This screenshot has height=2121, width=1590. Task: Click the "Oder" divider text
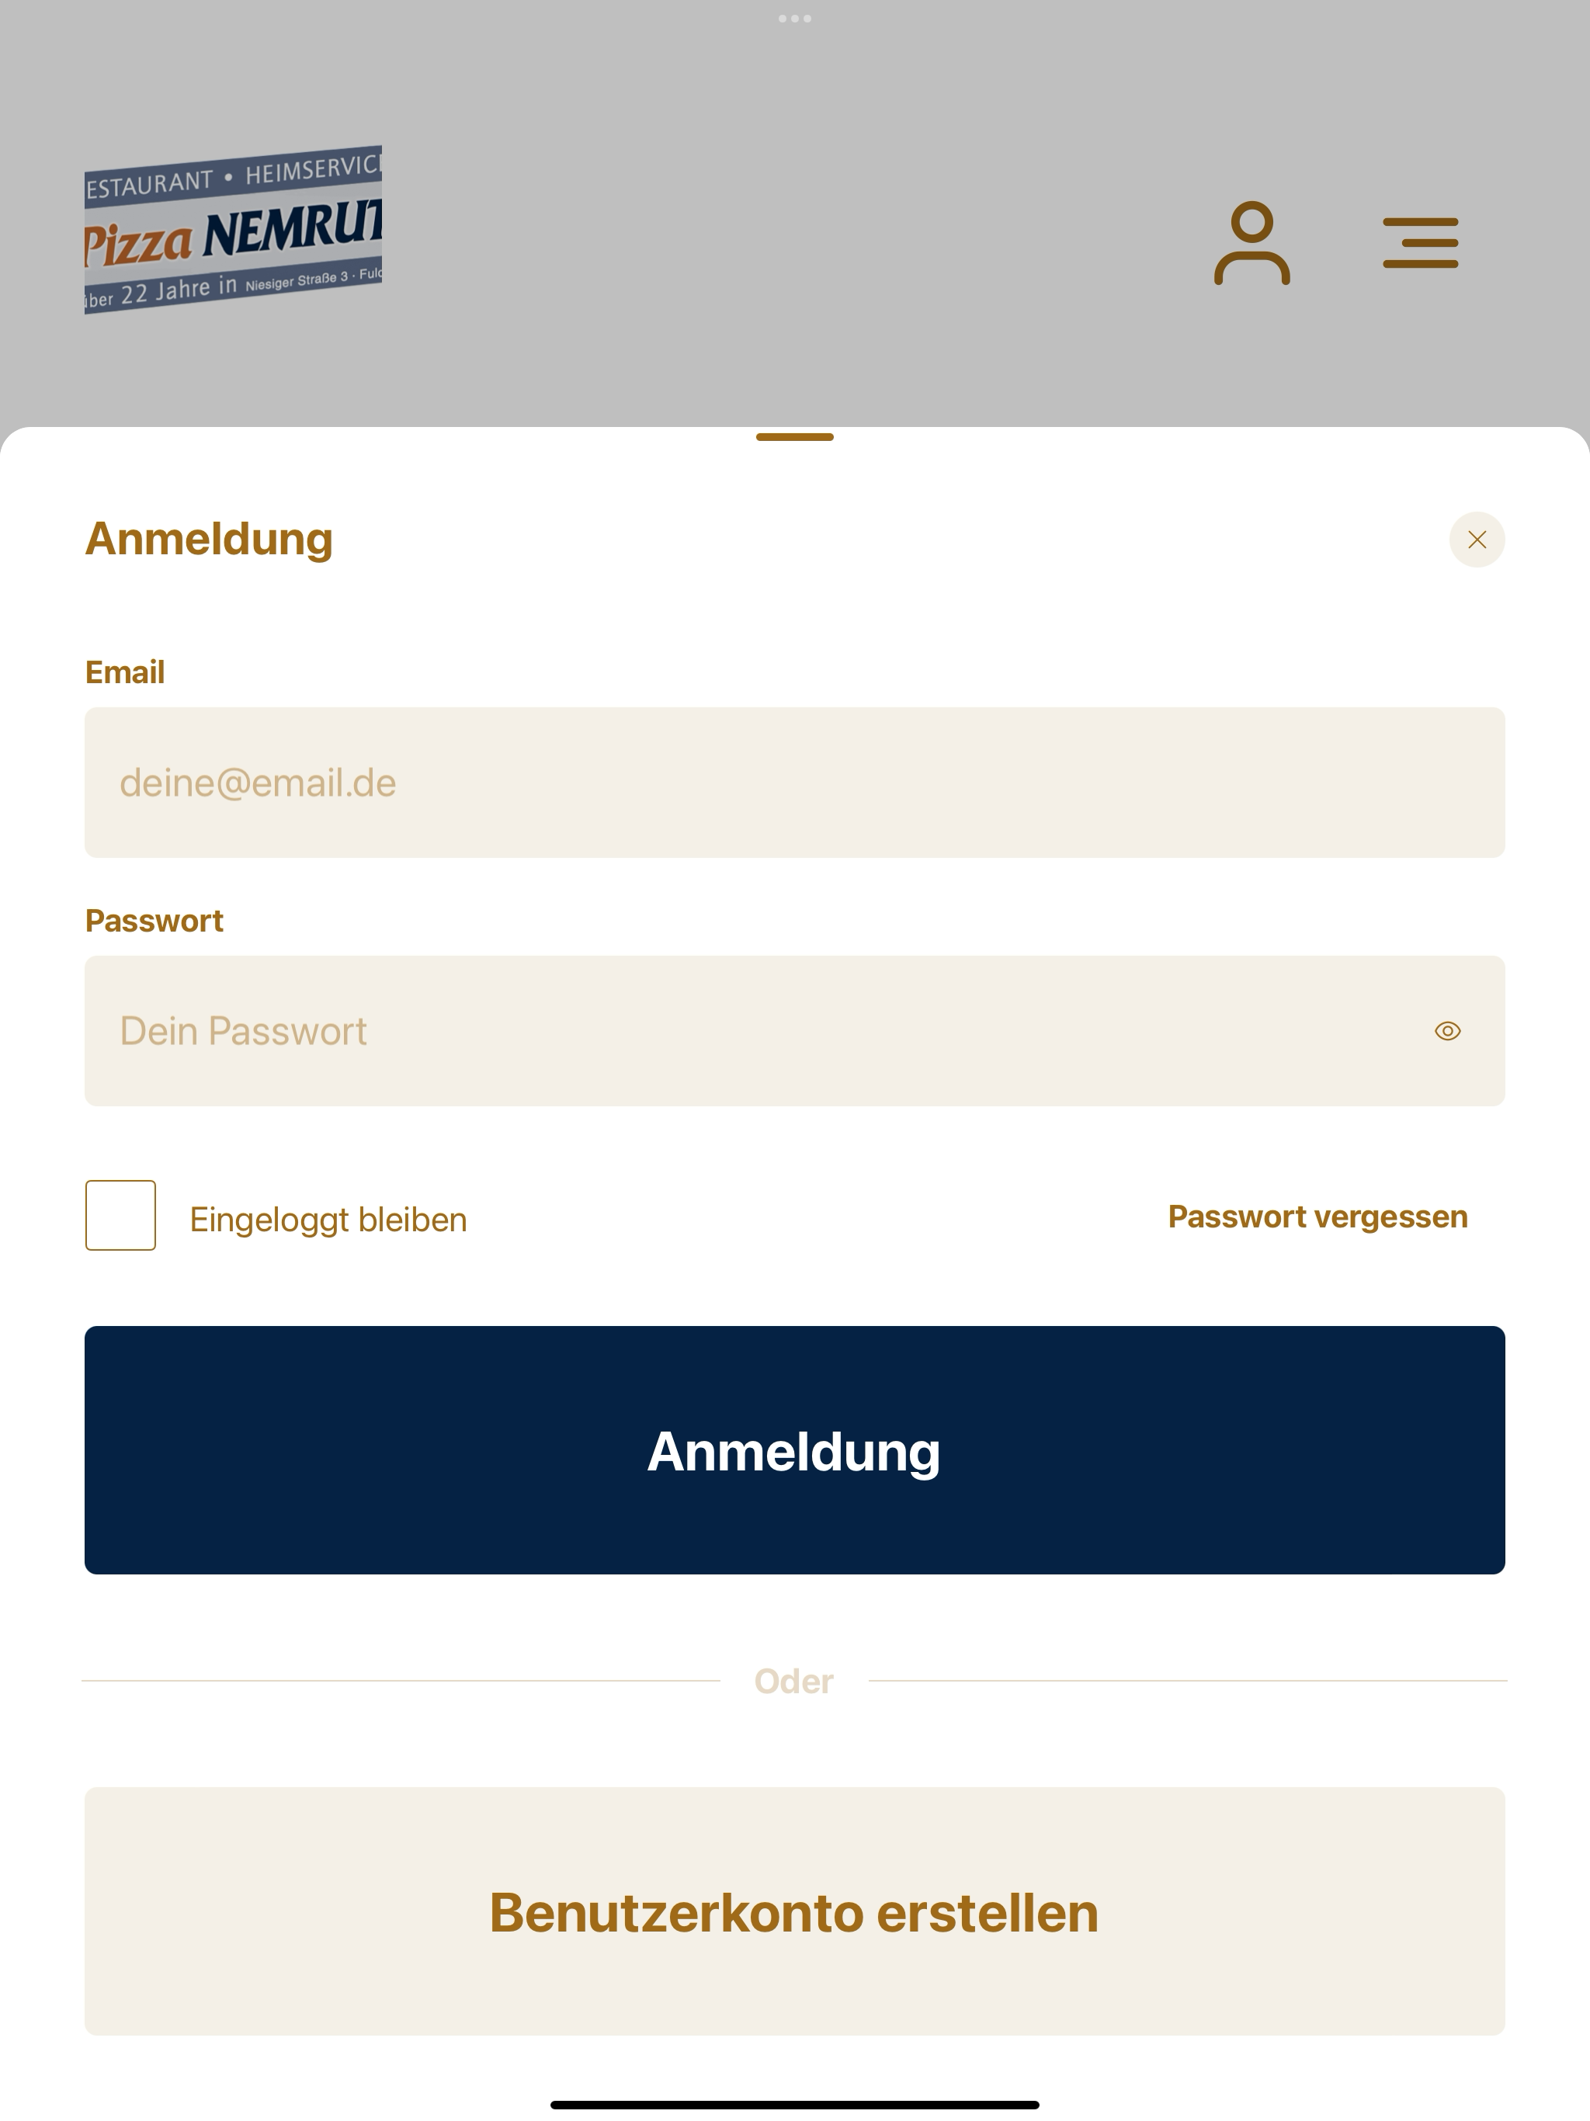click(794, 1681)
